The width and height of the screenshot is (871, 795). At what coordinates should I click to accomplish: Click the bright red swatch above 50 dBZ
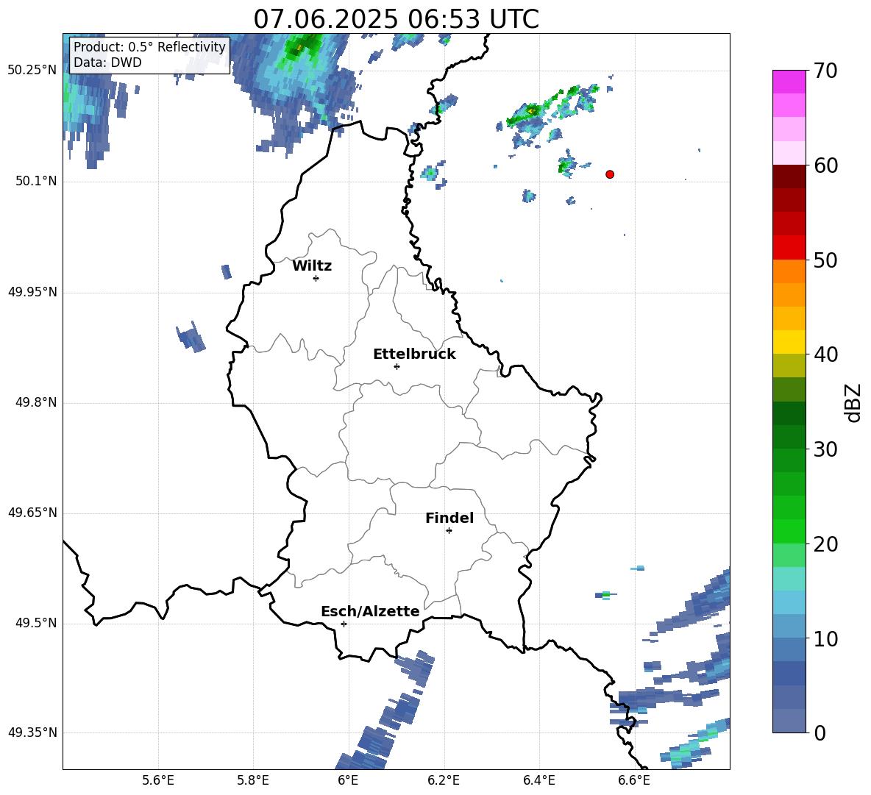789,248
